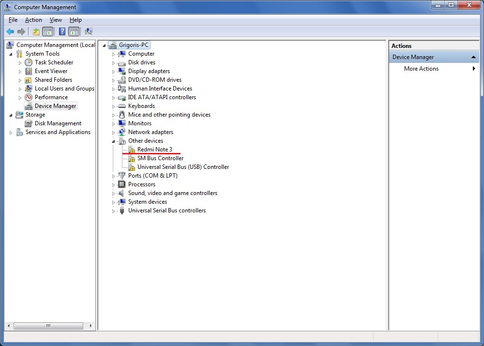The image size is (484, 346).
Task: Click Scan for hardware changes icon
Action: [x=89, y=32]
